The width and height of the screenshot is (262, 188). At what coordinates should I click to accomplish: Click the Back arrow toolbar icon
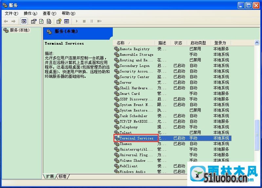pyautogui.click(x=6, y=21)
